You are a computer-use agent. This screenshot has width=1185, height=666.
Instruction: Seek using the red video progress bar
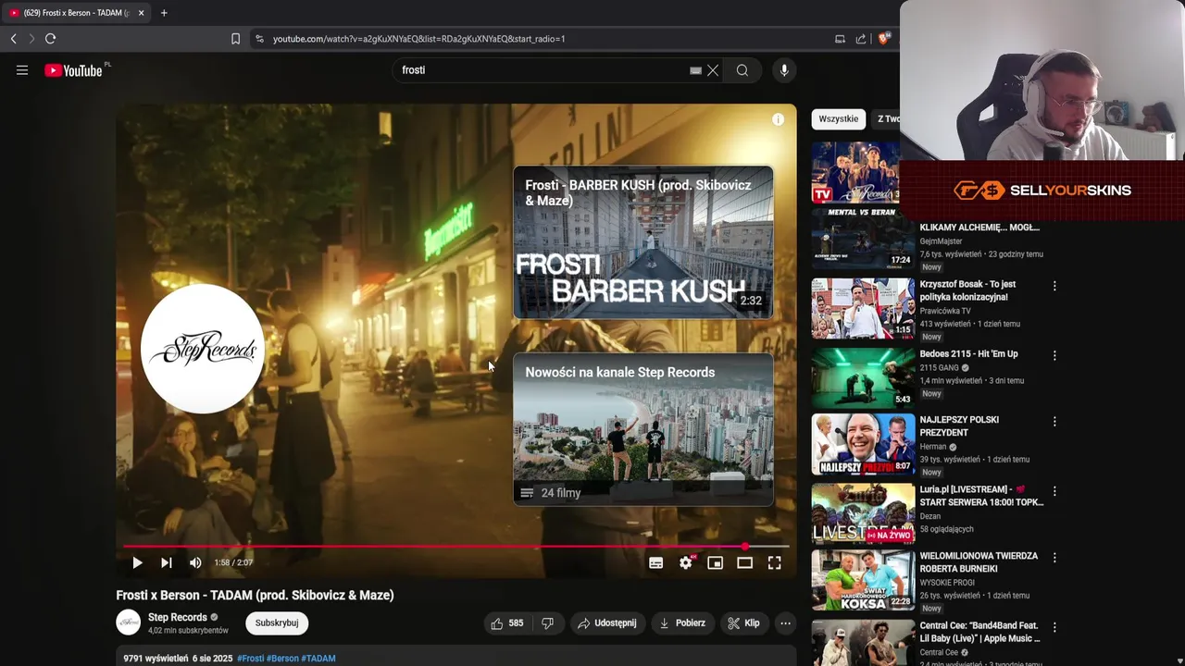tap(455, 547)
